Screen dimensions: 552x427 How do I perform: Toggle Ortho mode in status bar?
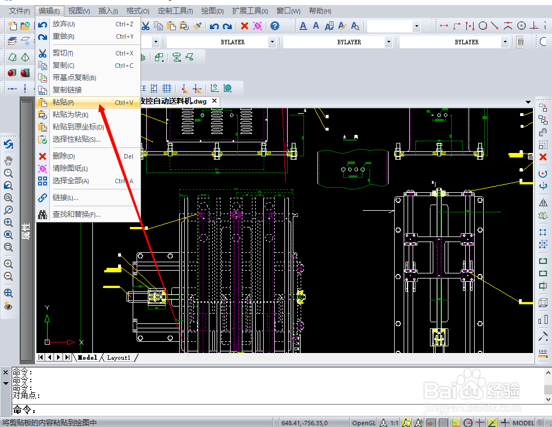(x=456, y=423)
